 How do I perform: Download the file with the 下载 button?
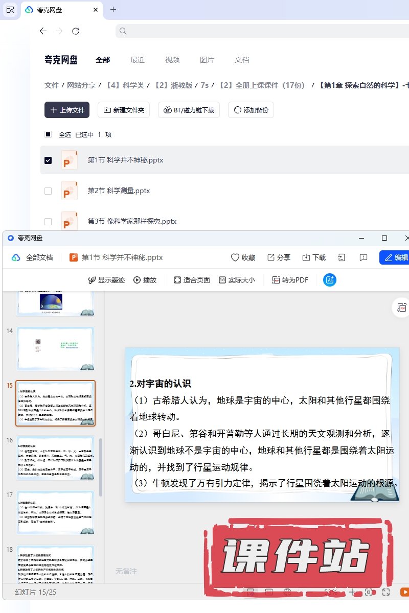tap(314, 257)
